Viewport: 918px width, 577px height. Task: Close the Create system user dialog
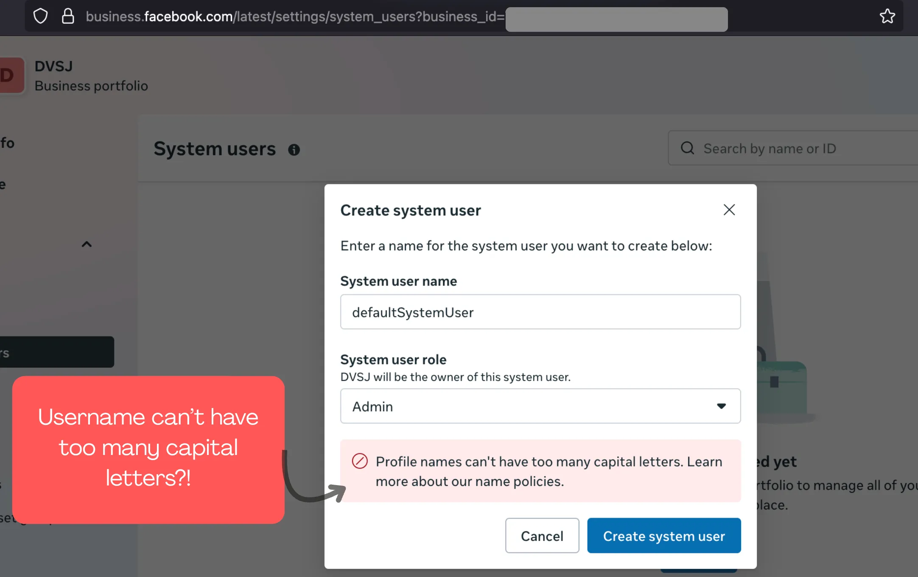[x=729, y=210]
